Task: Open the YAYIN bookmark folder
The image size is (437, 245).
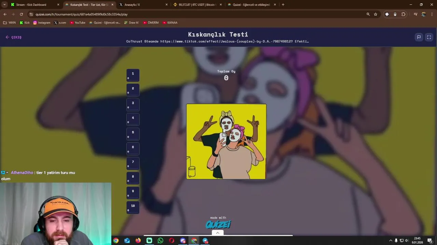Action: [10, 22]
